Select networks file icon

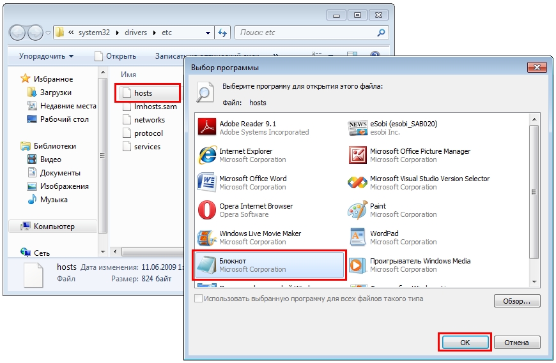[127, 119]
